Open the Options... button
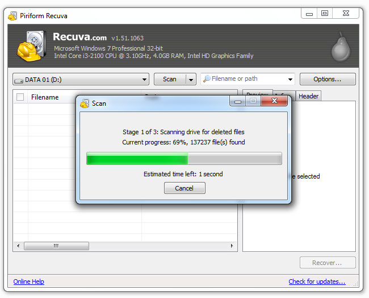This screenshot has height=298, width=369. (x=328, y=79)
